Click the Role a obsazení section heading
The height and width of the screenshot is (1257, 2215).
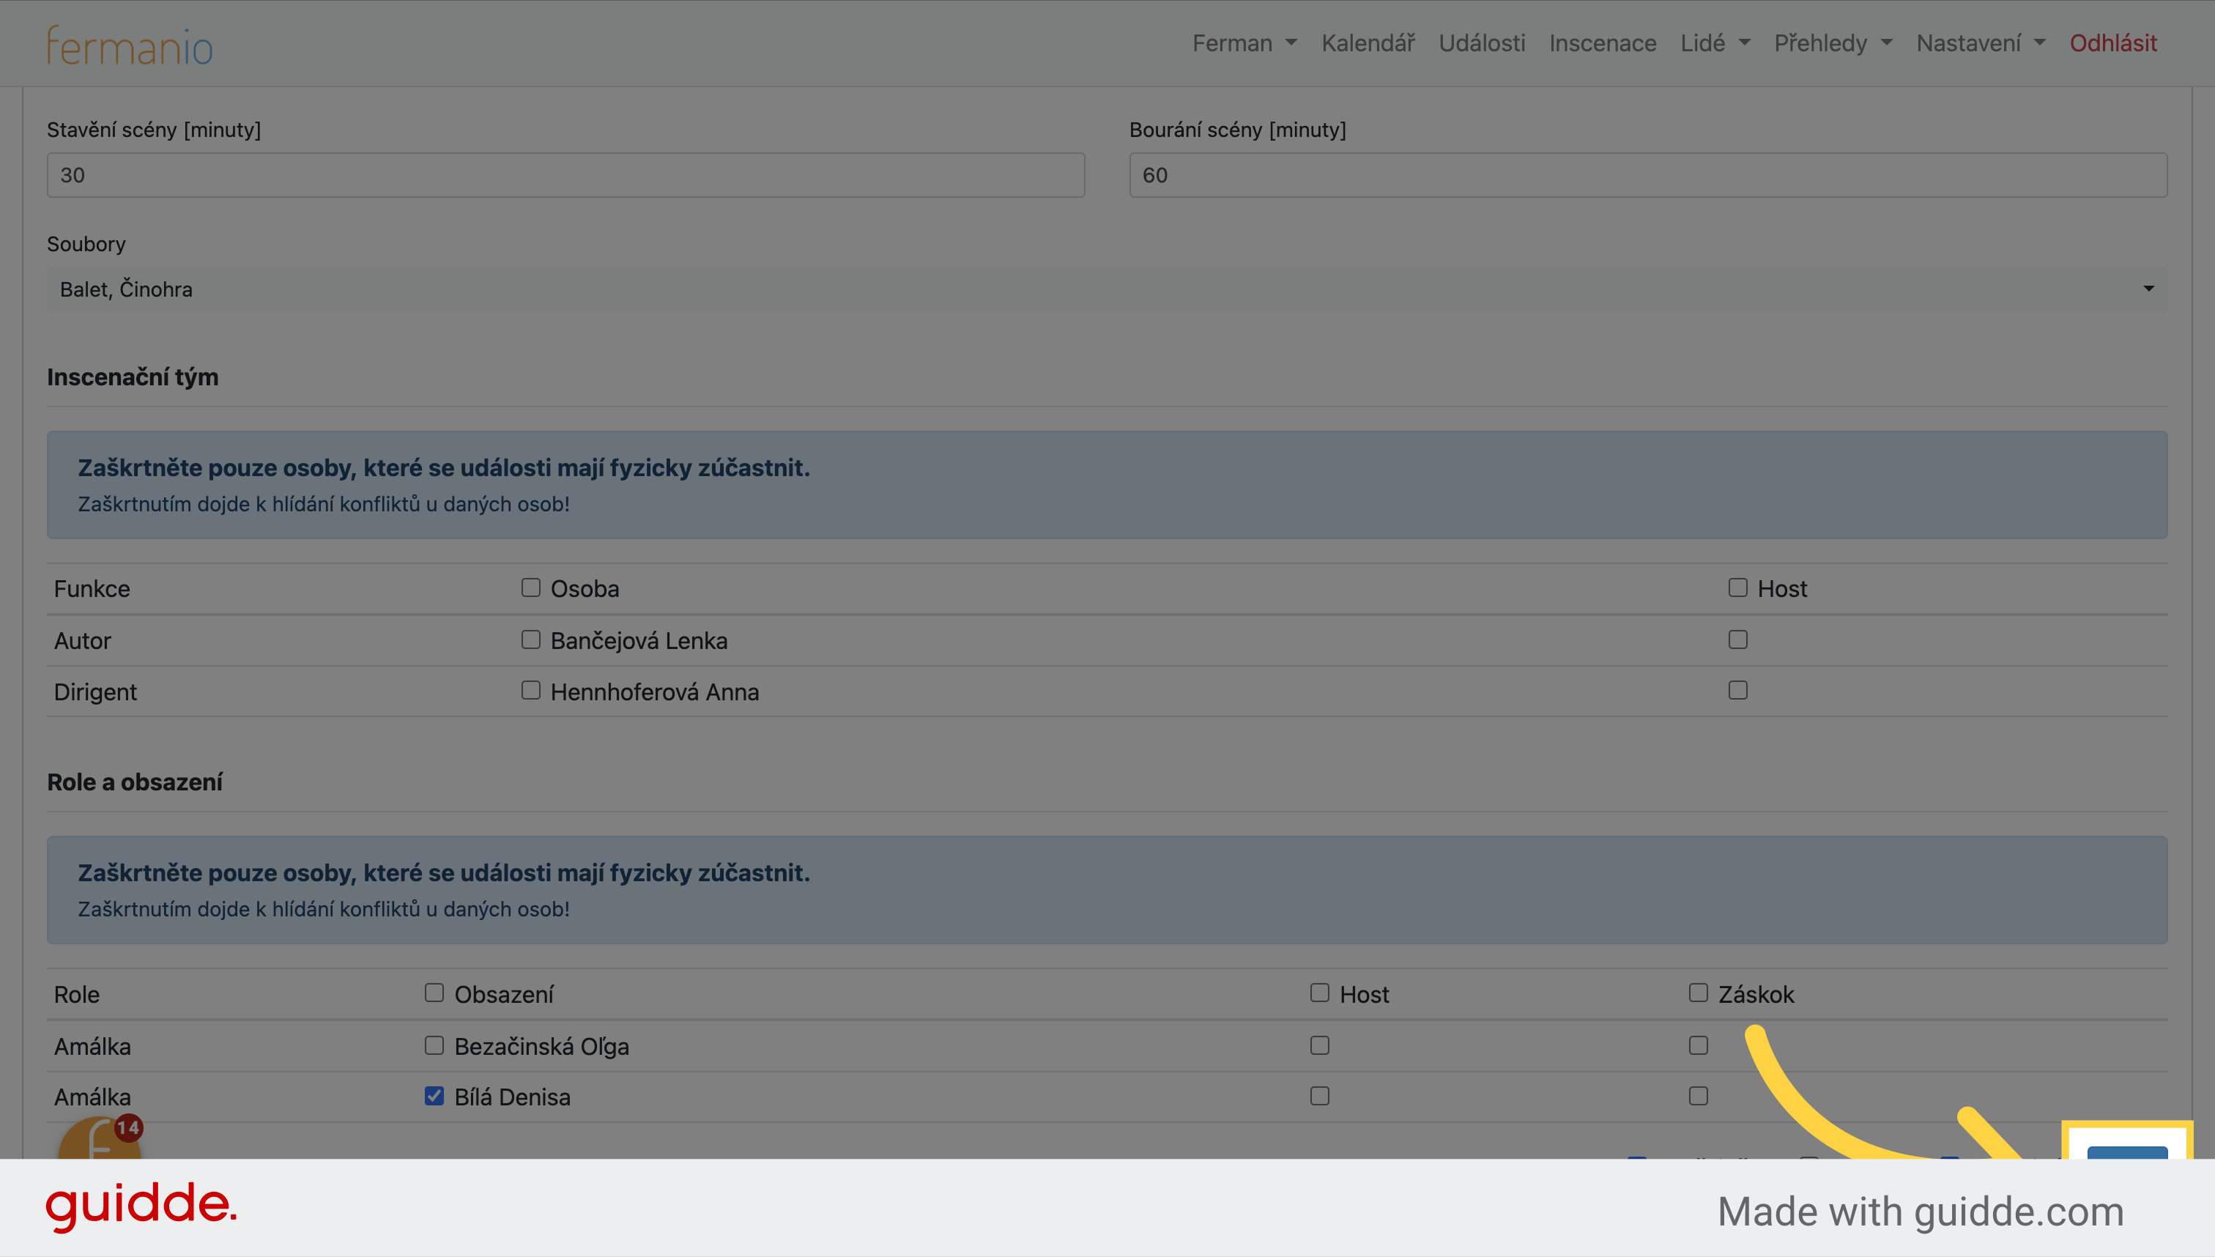[x=135, y=782]
